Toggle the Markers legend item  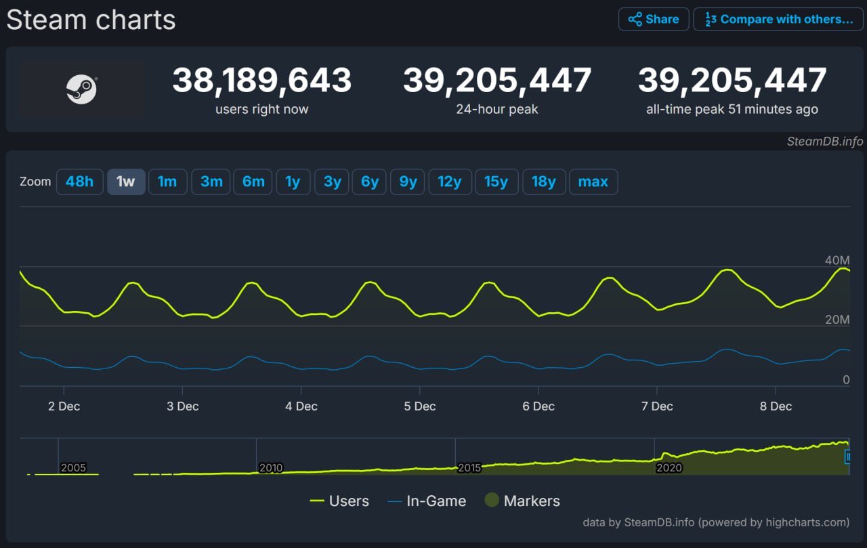pyautogui.click(x=522, y=501)
